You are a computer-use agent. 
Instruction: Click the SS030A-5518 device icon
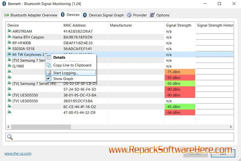pyautogui.click(x=9, y=48)
